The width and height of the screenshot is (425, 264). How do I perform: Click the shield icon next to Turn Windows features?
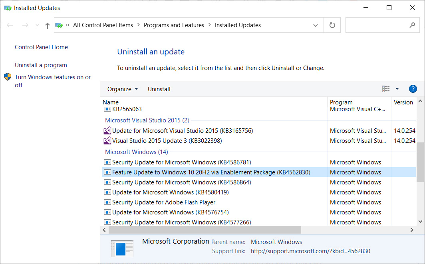(8, 77)
